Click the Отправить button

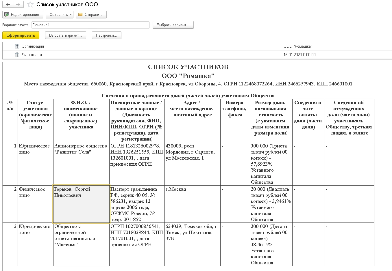91,15
